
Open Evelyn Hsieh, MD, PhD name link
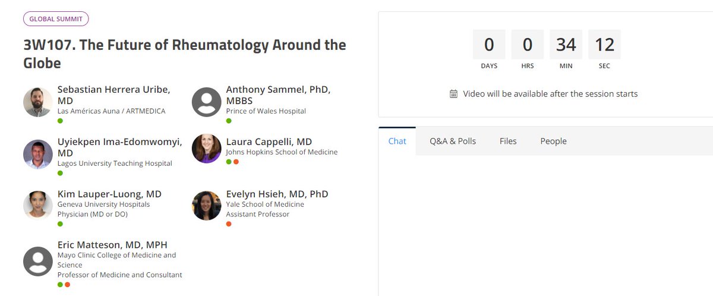(x=277, y=194)
